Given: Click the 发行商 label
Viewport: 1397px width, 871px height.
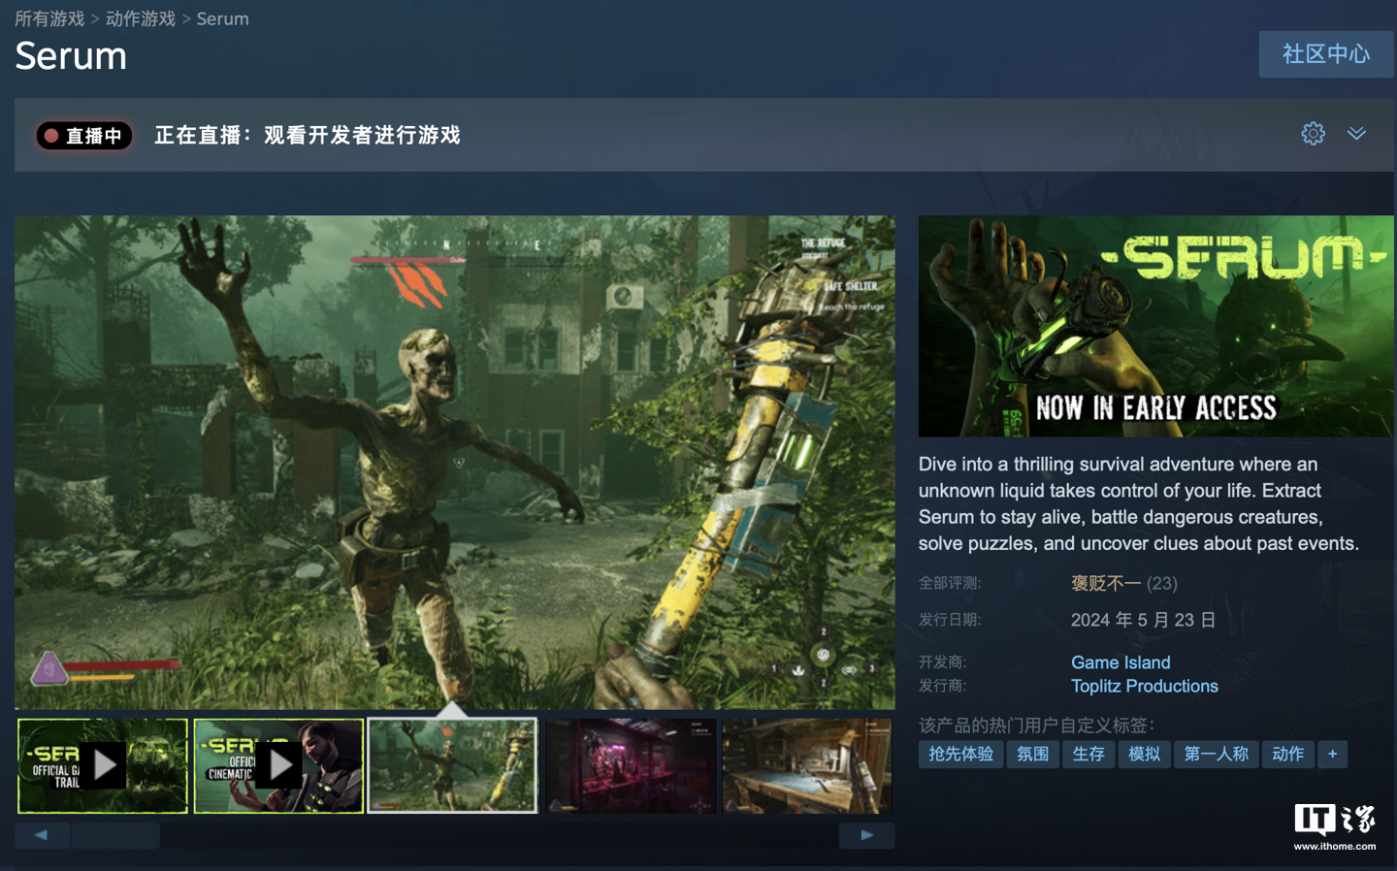Looking at the screenshot, I should 943,686.
